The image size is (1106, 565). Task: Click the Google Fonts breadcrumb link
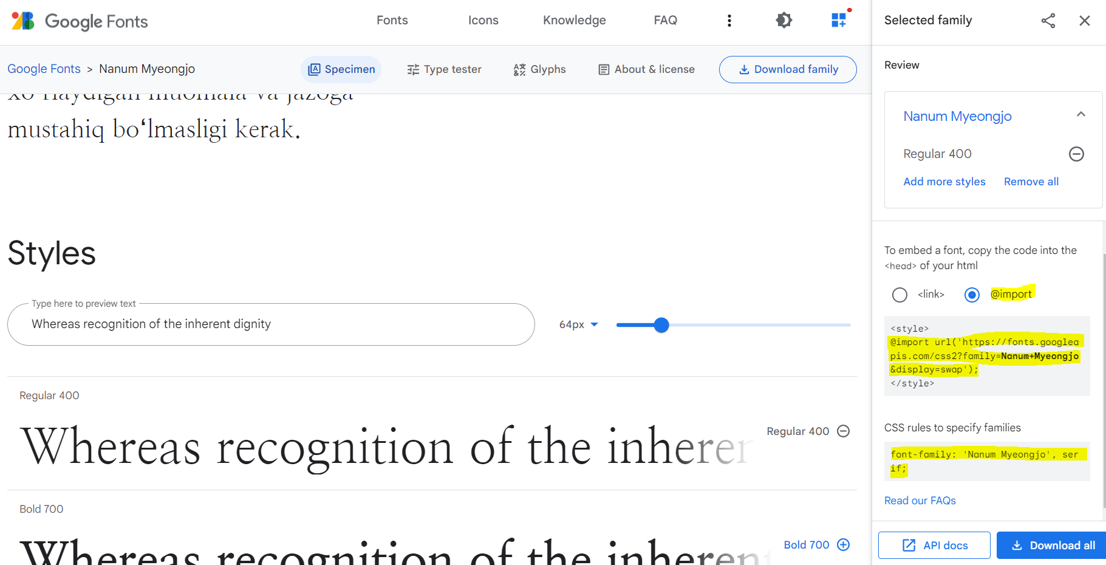click(x=44, y=69)
